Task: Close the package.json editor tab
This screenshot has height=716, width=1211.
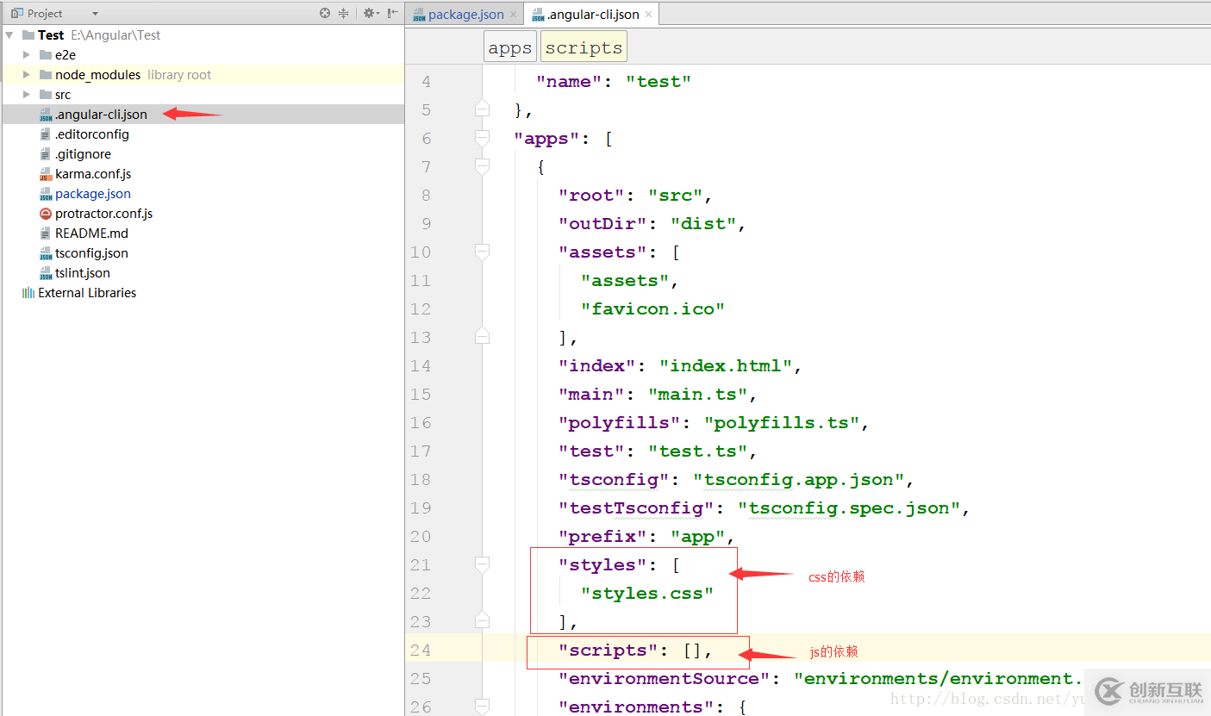Action: tap(514, 15)
